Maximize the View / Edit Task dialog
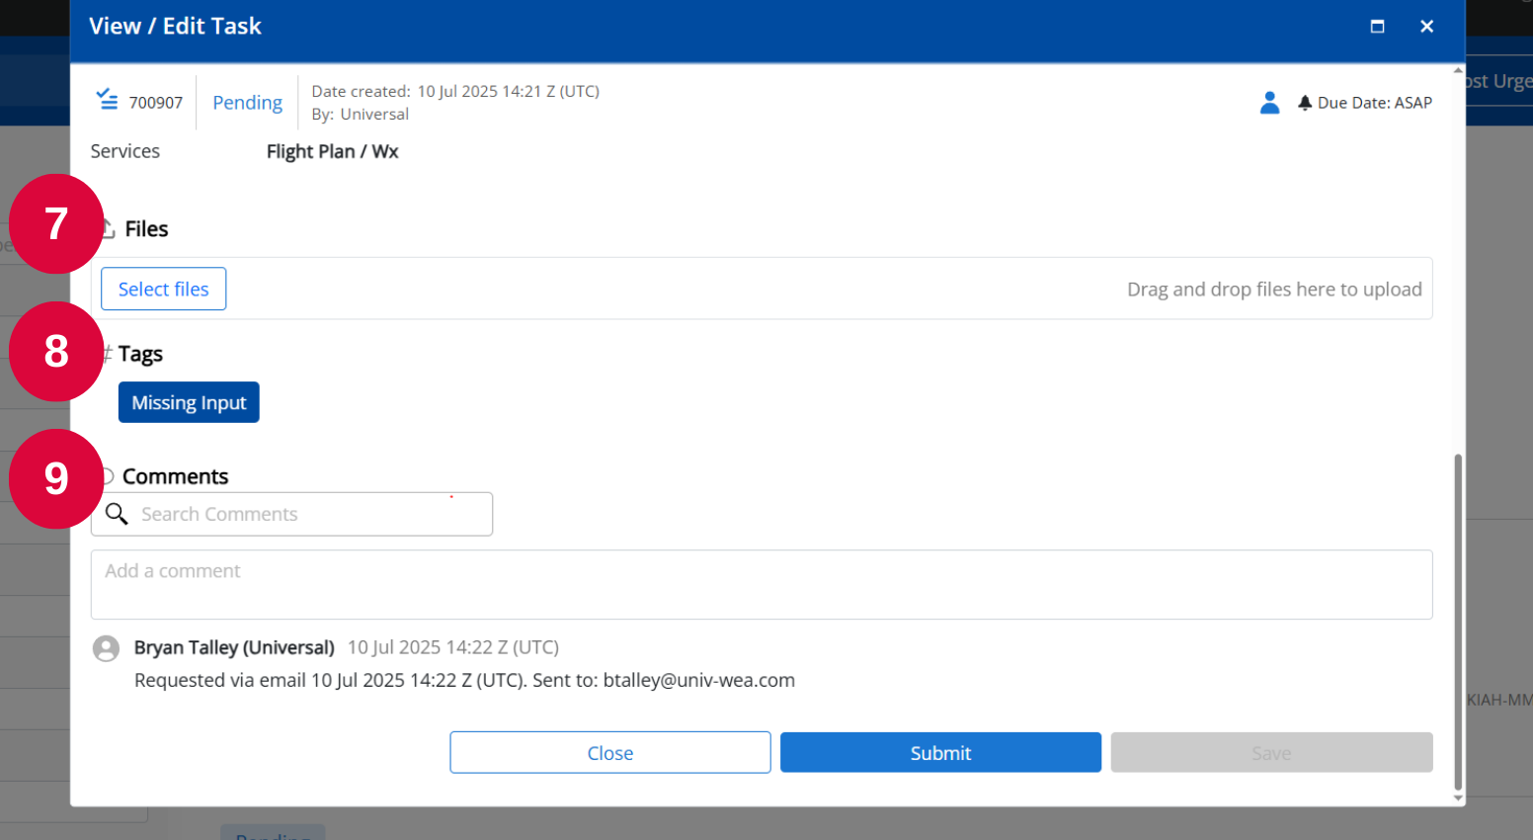 click(x=1377, y=27)
